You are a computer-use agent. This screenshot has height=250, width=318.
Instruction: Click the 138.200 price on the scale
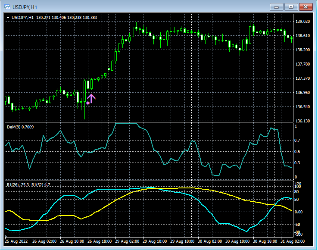click(x=303, y=50)
